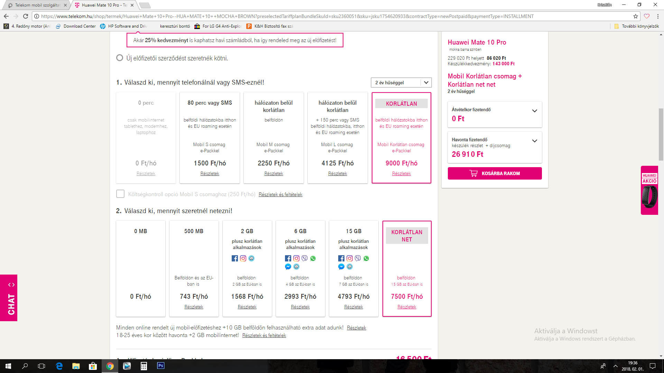This screenshot has height=373, width=664.
Task: Click the Facebook icon in the 15 GB card
Action: 341,258
